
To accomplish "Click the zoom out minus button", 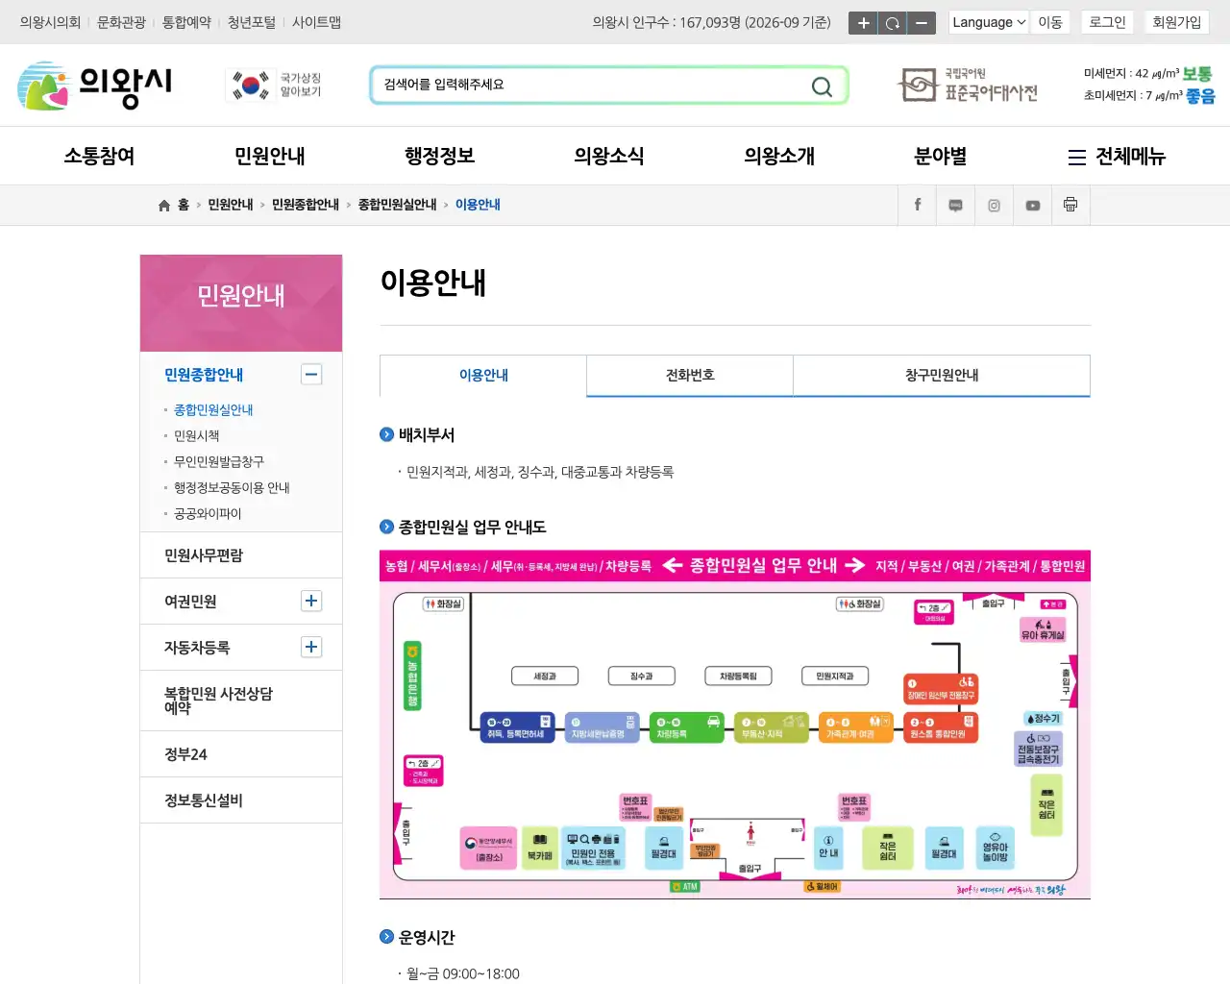I will (x=922, y=23).
